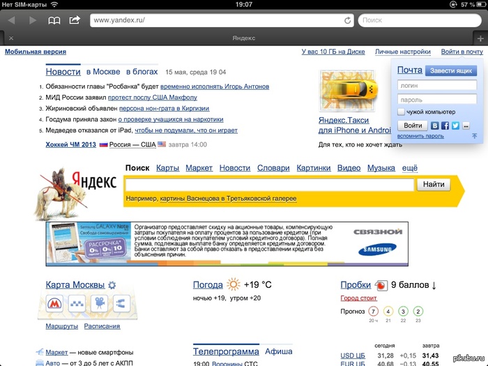The image size is (488, 366).
Task: Click the taxi checker icon under Карта Москвы
Action: click(x=77, y=304)
